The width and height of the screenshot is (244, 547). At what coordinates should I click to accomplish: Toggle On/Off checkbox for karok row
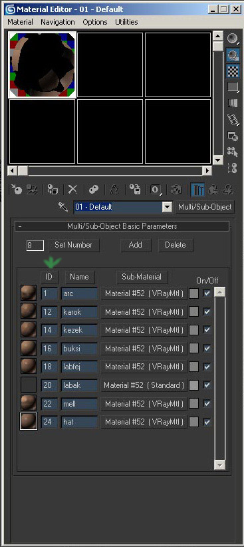(207, 311)
